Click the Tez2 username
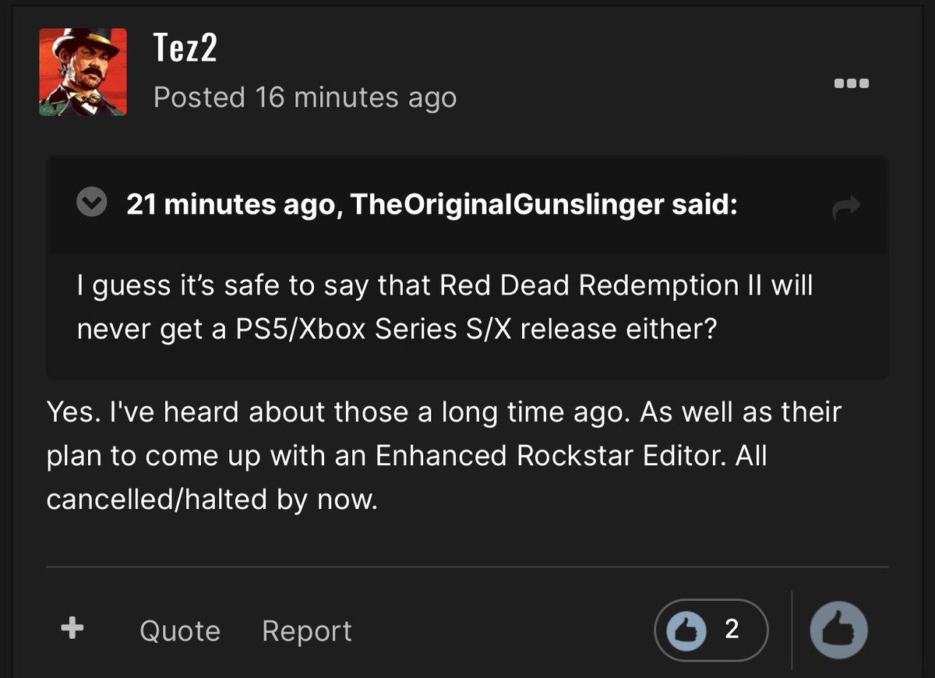Image resolution: width=935 pixels, height=678 pixels. pos(185,48)
